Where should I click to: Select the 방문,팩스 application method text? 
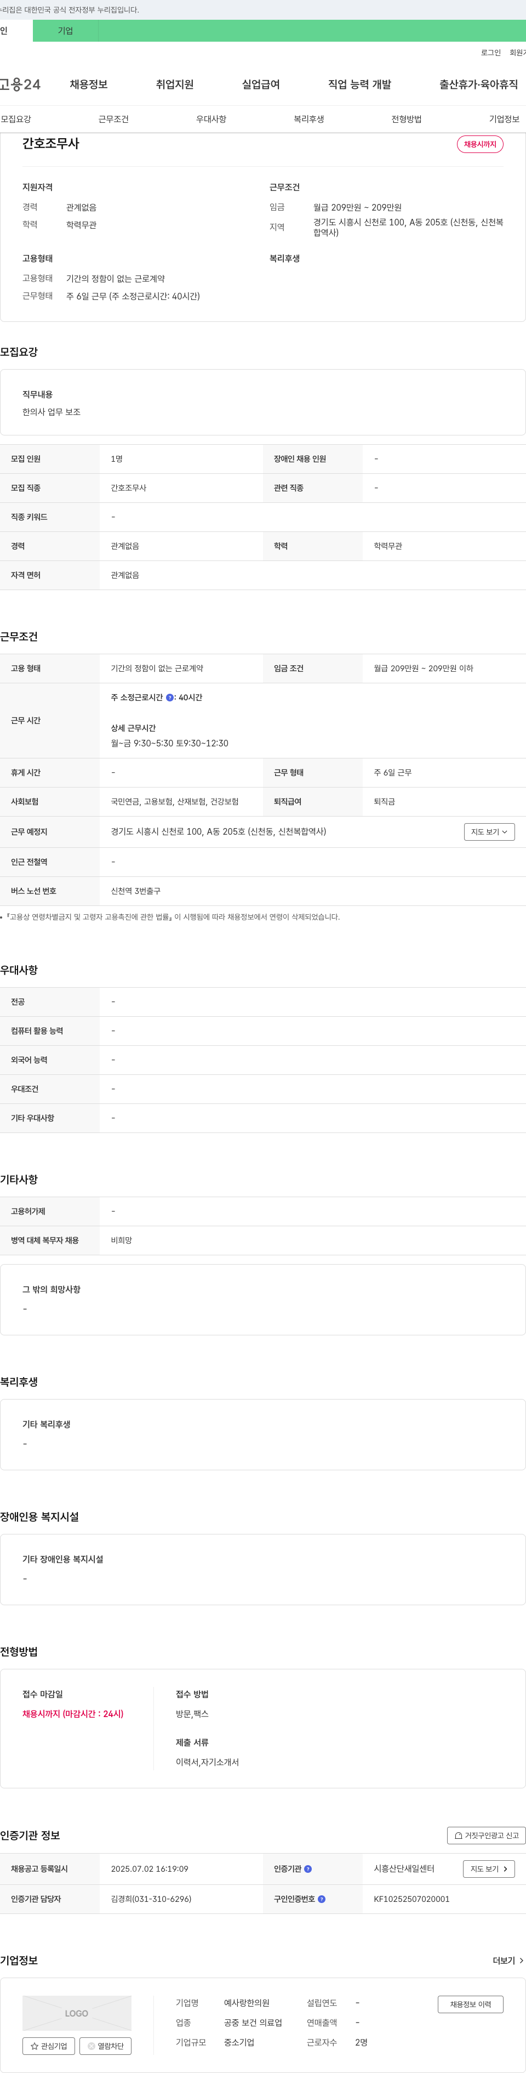[192, 1714]
